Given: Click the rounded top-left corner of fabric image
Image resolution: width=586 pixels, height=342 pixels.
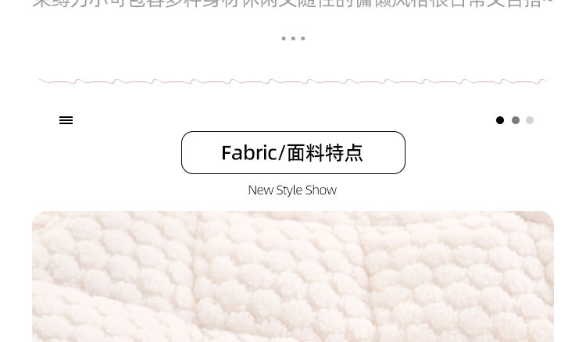Looking at the screenshot, I should point(38,216).
